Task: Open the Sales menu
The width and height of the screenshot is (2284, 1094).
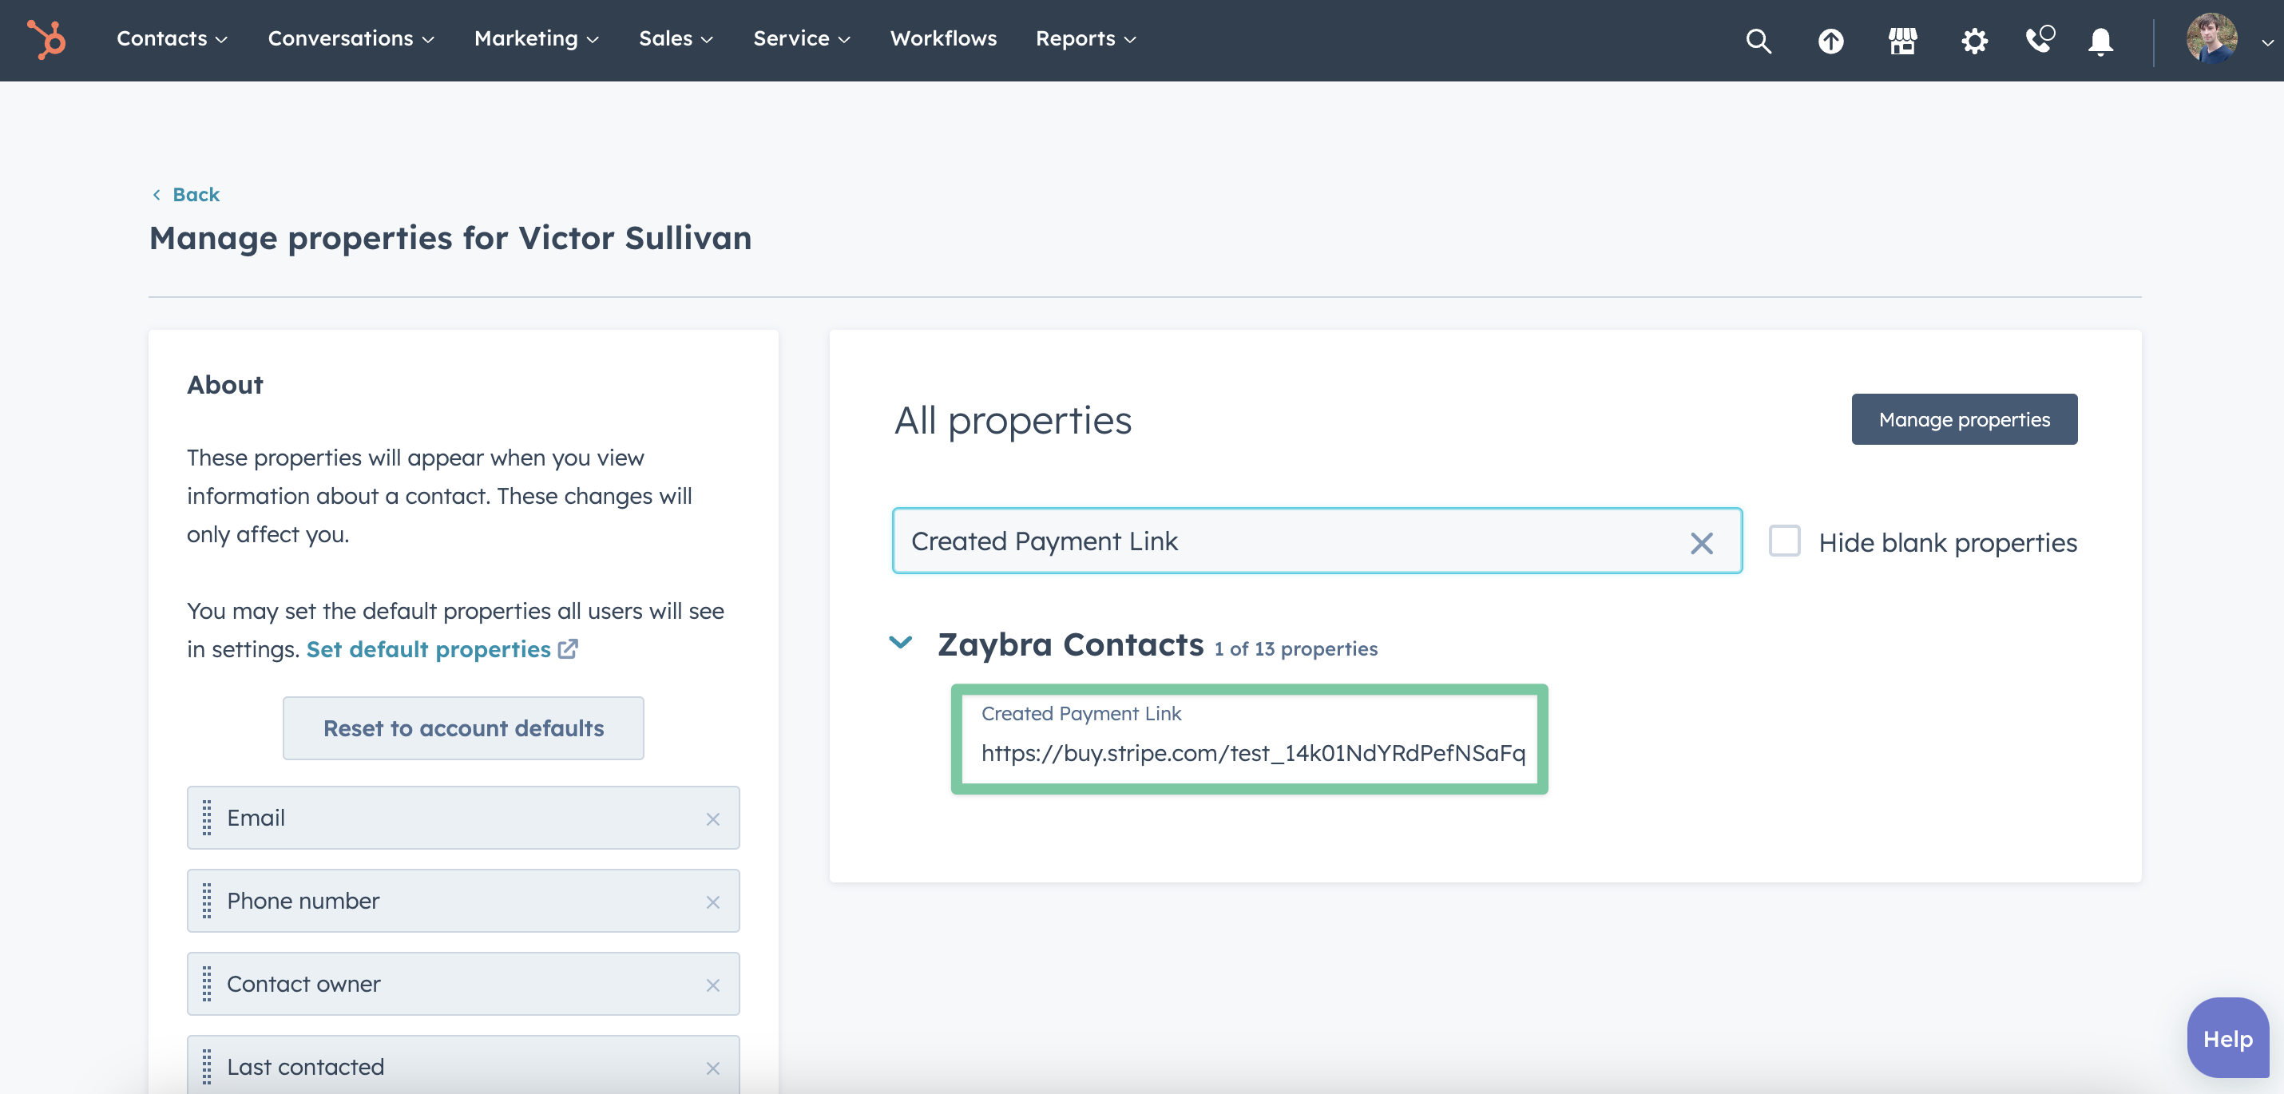Action: click(x=676, y=39)
